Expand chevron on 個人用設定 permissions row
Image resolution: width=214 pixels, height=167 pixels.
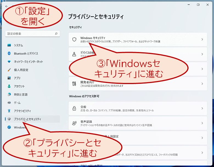click(202, 138)
